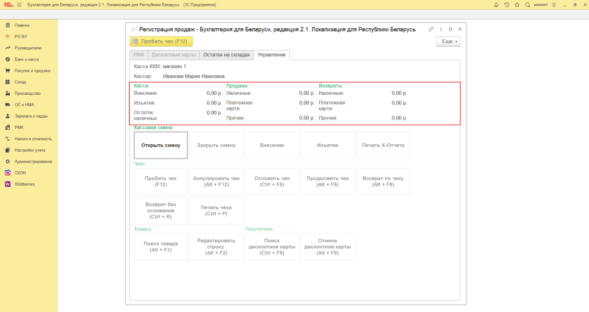Open the history clock icon
Image resolution: width=589 pixels, height=312 pixels.
(x=506, y=5)
